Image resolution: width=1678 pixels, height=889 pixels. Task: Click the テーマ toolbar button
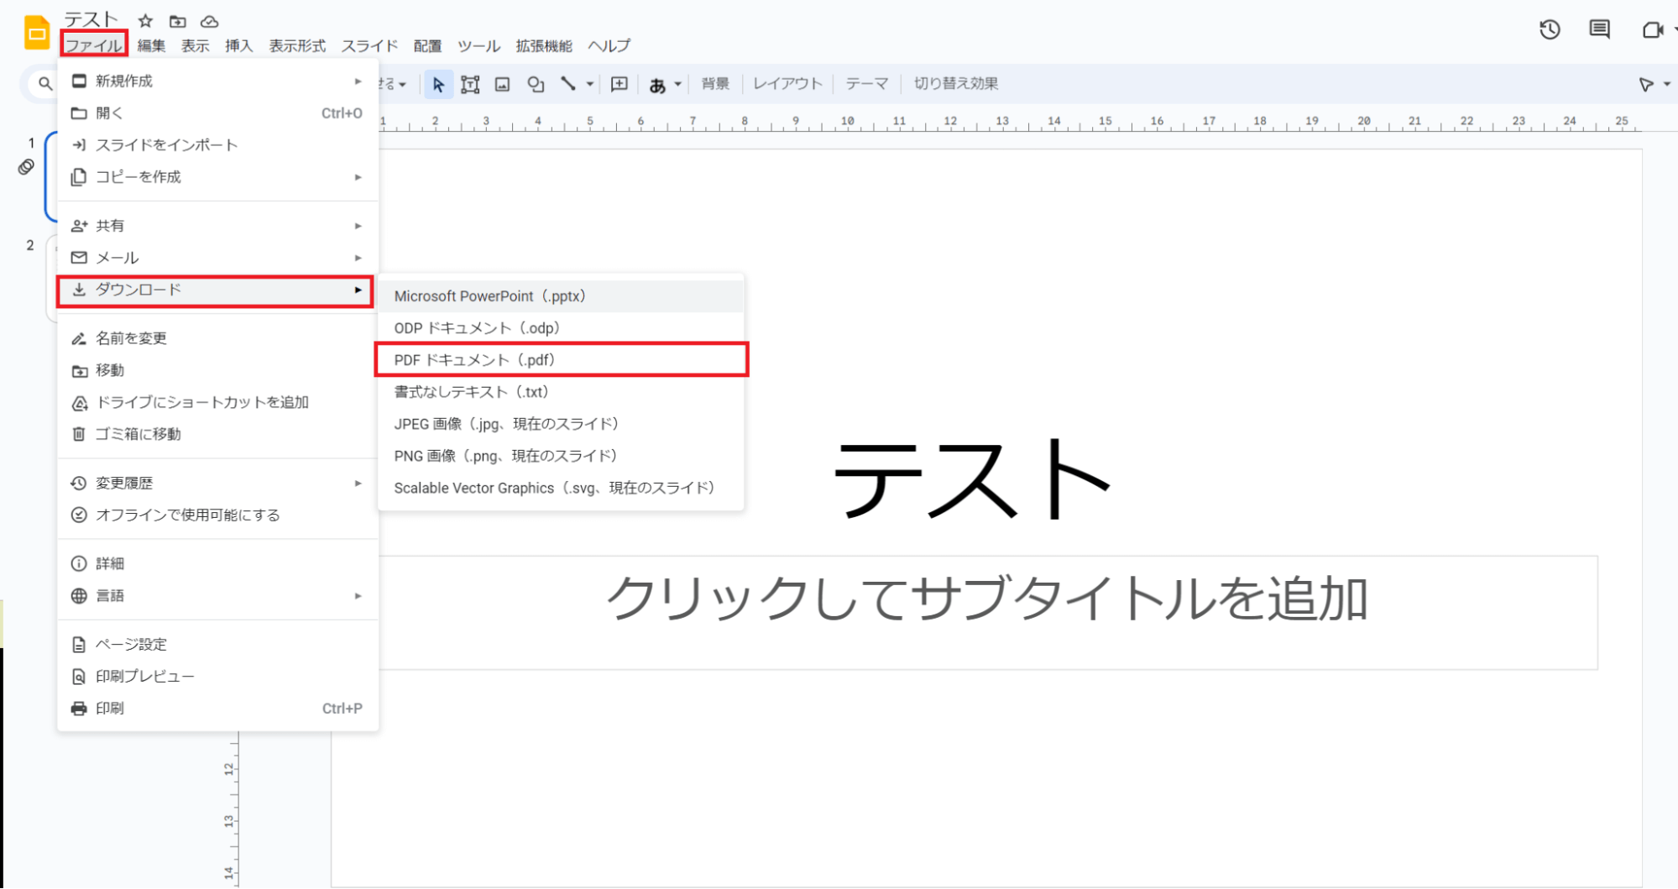(x=866, y=84)
